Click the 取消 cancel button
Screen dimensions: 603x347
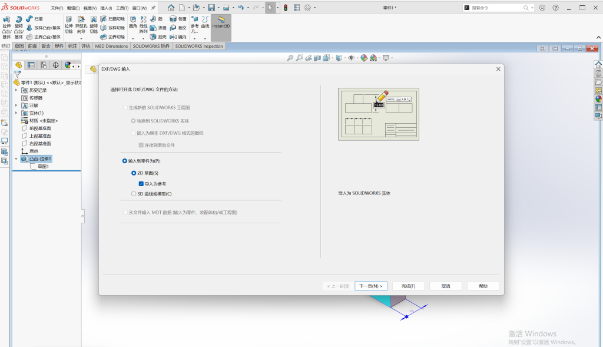point(446,286)
